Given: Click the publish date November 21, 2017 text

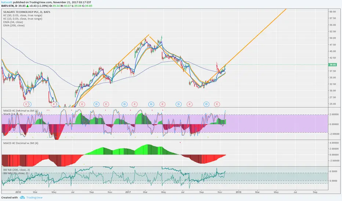Looking at the screenshot, I should click(66, 2).
